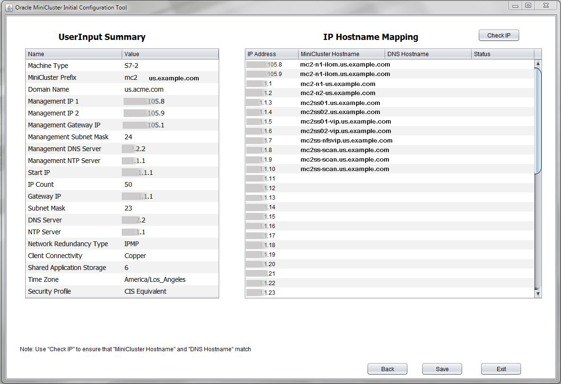Click the Check IP button

pos(498,35)
